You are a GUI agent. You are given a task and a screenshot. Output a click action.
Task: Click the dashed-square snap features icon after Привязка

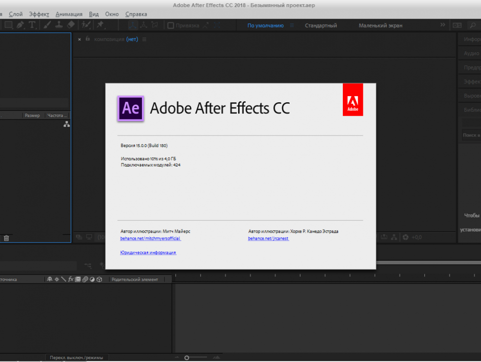(217, 25)
